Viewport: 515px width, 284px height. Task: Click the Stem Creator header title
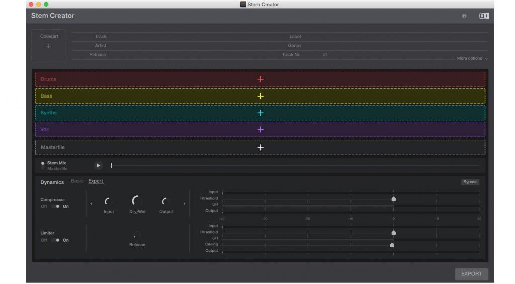click(52, 16)
